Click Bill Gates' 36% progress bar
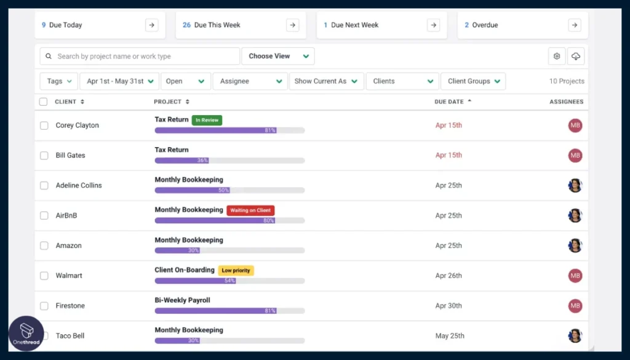The height and width of the screenshot is (360, 630). [230, 161]
